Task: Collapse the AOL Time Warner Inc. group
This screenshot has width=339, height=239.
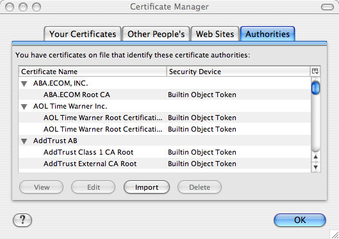Action: pos(24,107)
